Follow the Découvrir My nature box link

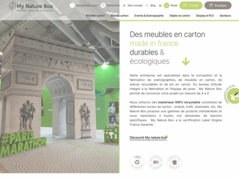click(x=148, y=138)
